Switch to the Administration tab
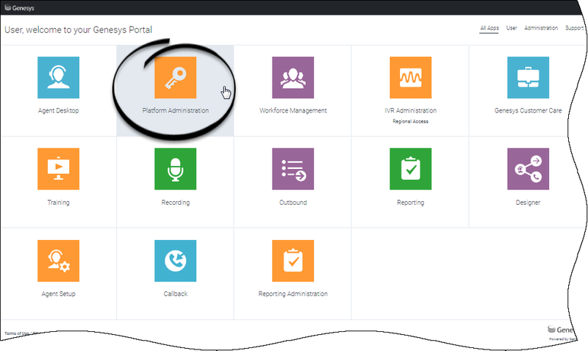 [541, 28]
